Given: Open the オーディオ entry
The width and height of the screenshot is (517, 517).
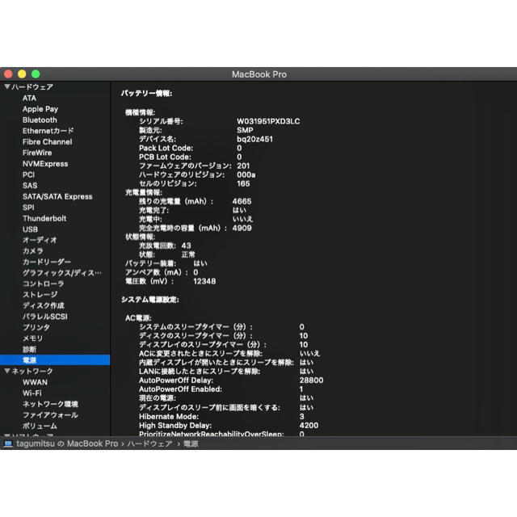Looking at the screenshot, I should pyautogui.click(x=40, y=240).
